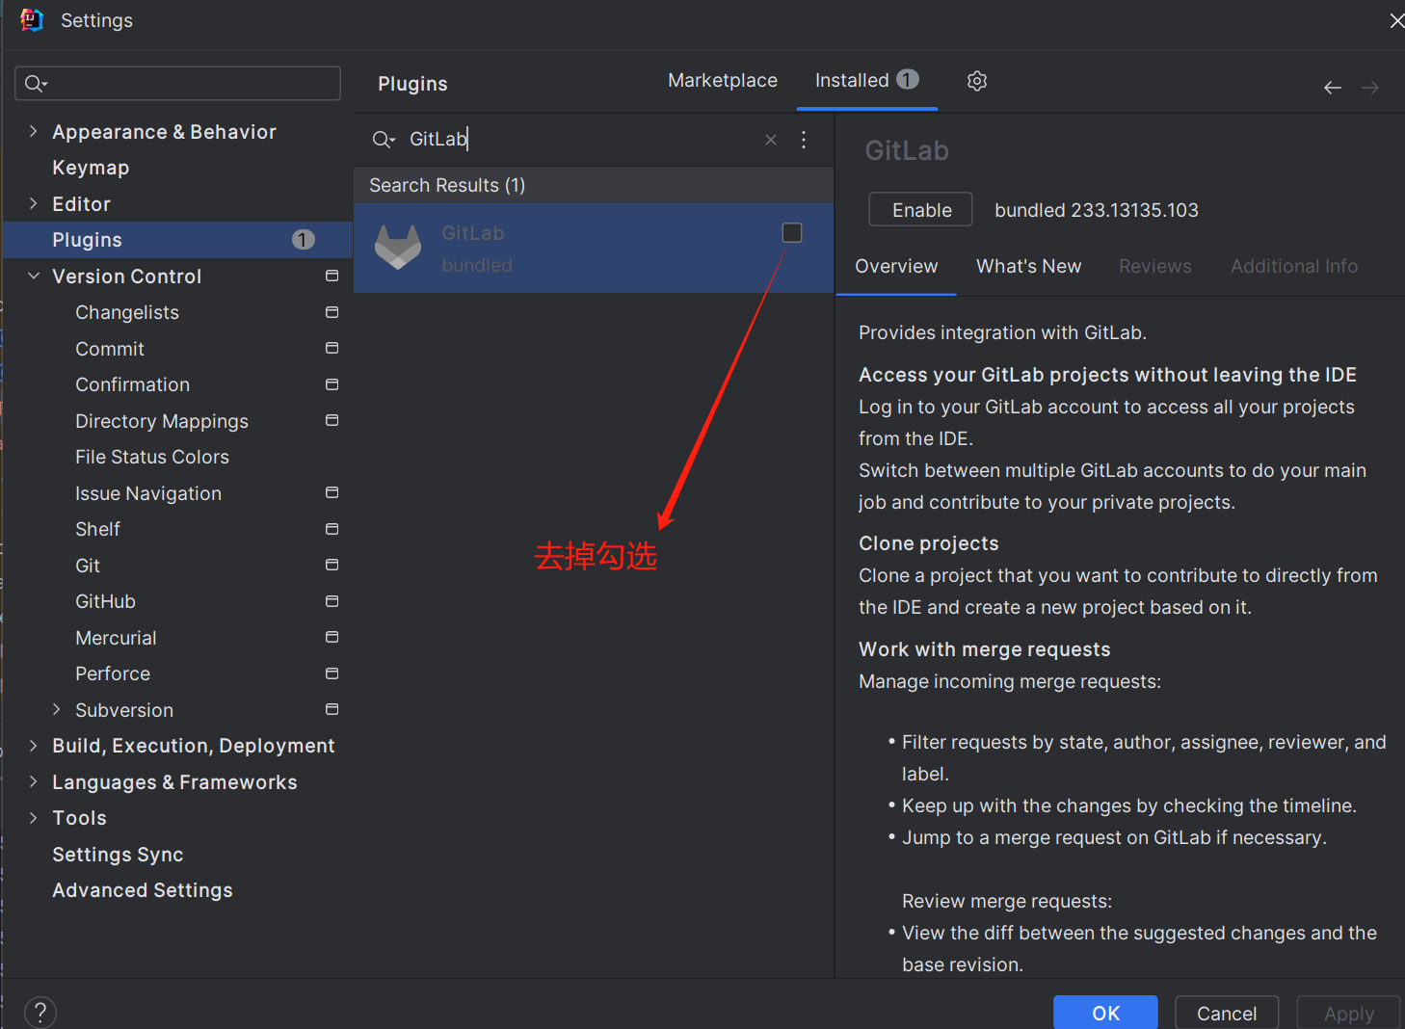This screenshot has height=1029, width=1405.
Task: Select the GitLab search result row
Action: 594,248
